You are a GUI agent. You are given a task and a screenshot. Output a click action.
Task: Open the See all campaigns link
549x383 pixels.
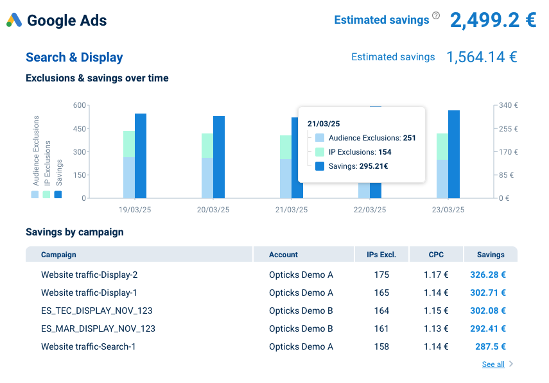[492, 364]
